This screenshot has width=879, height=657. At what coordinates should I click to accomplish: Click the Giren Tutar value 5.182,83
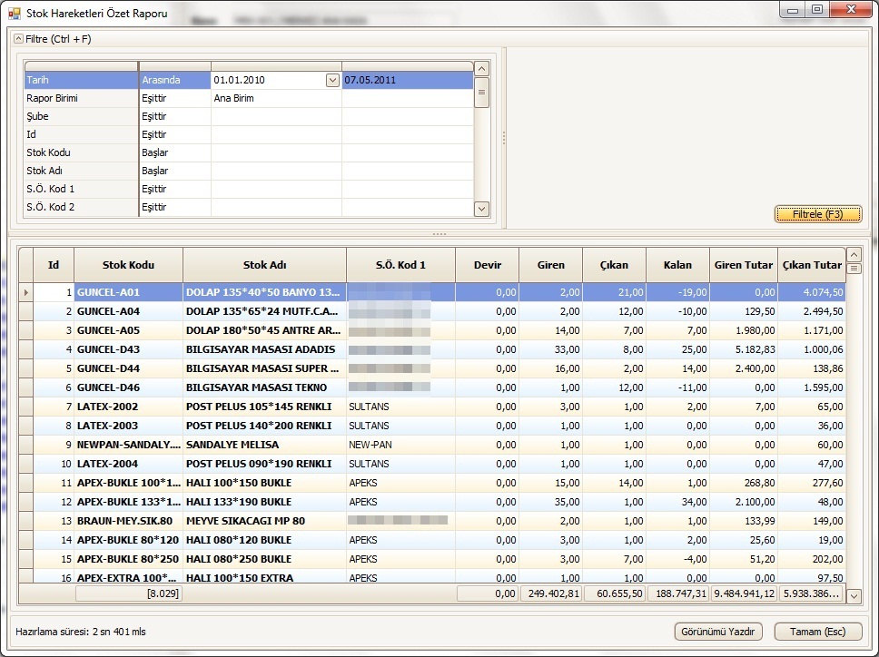[x=744, y=349]
